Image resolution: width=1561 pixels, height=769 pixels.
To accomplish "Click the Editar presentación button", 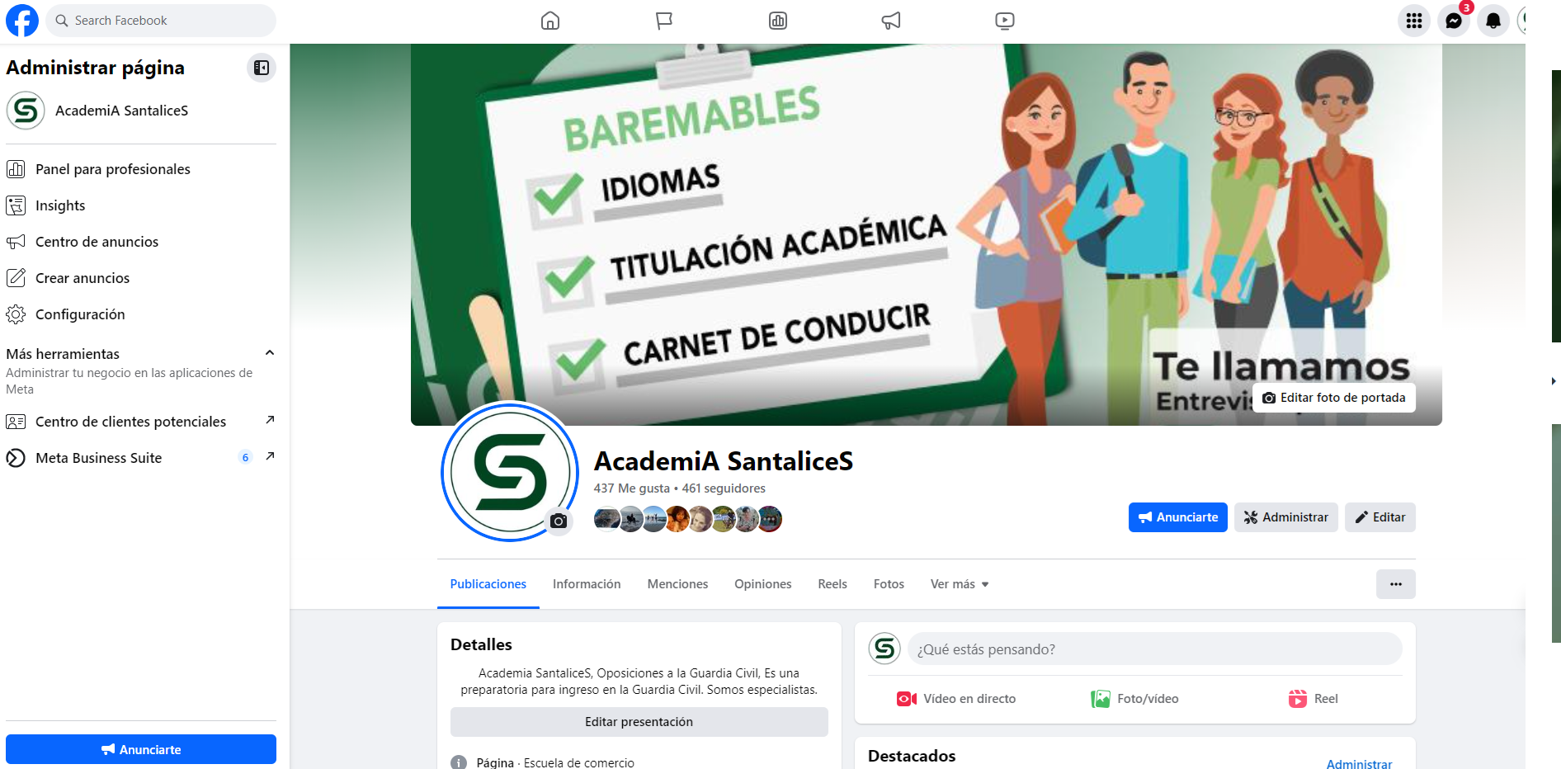I will coord(639,722).
